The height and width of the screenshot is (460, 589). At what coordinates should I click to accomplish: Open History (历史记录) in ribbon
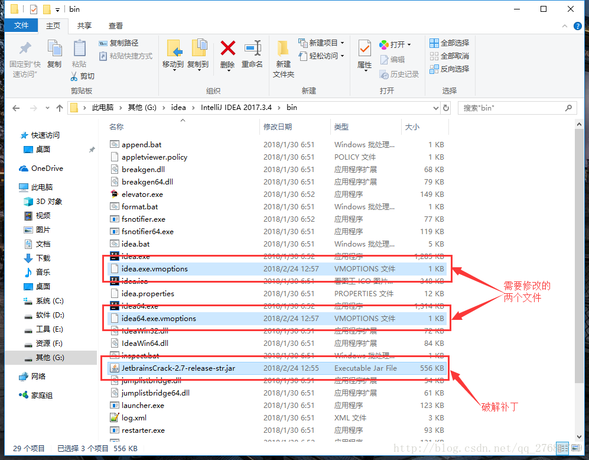[x=399, y=74]
